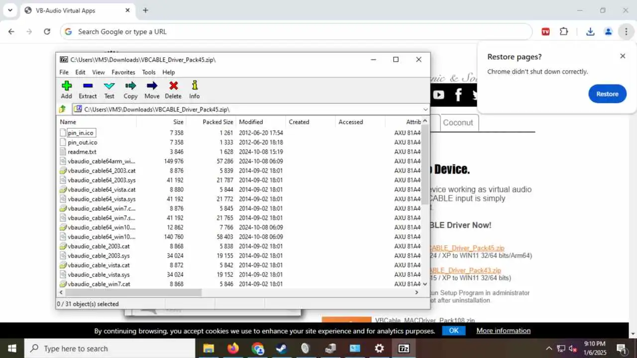Select vbaudio_cable_win7.cat file
This screenshot has height=358, width=637.
point(99,284)
